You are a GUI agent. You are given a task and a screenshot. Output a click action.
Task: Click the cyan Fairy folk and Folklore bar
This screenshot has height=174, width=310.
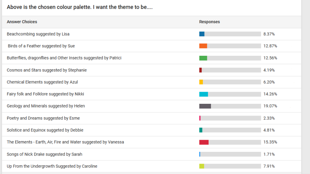point(204,94)
